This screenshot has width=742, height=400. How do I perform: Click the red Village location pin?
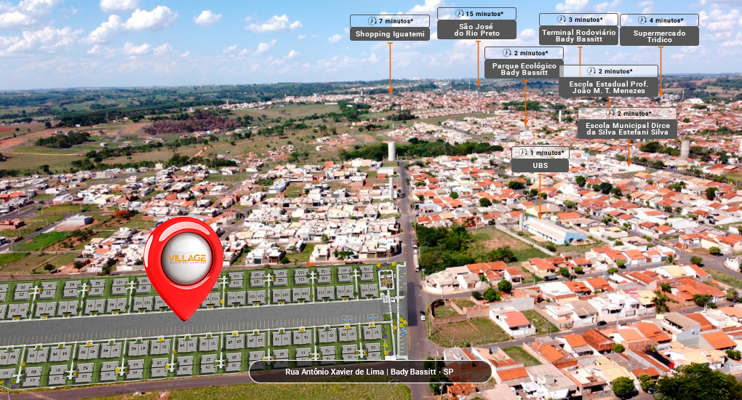point(183,268)
